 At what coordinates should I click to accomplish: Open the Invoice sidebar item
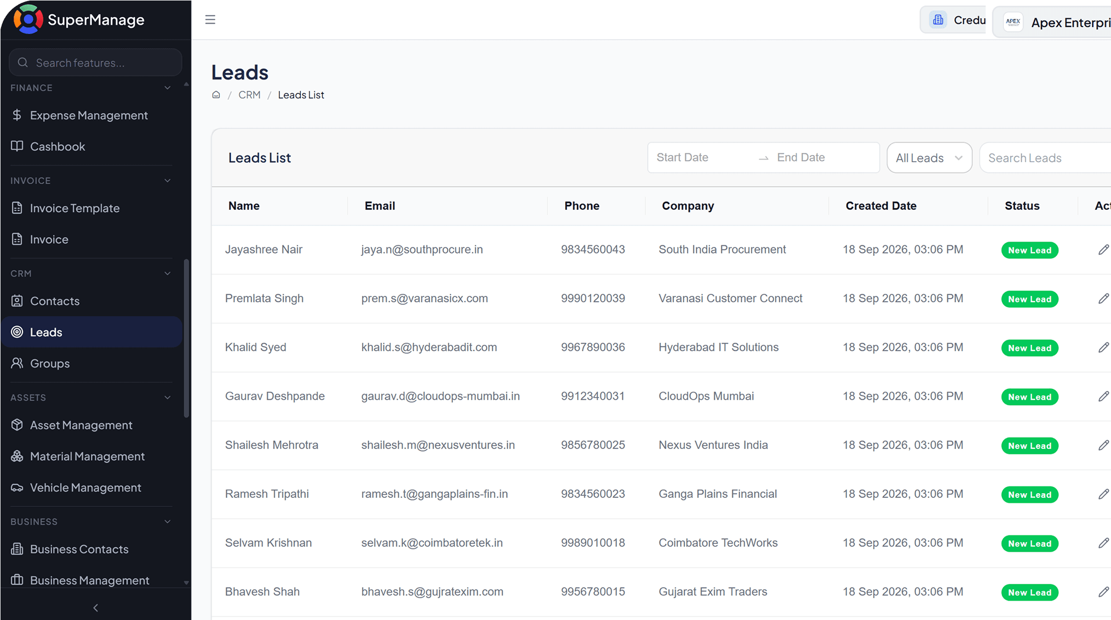point(91,240)
